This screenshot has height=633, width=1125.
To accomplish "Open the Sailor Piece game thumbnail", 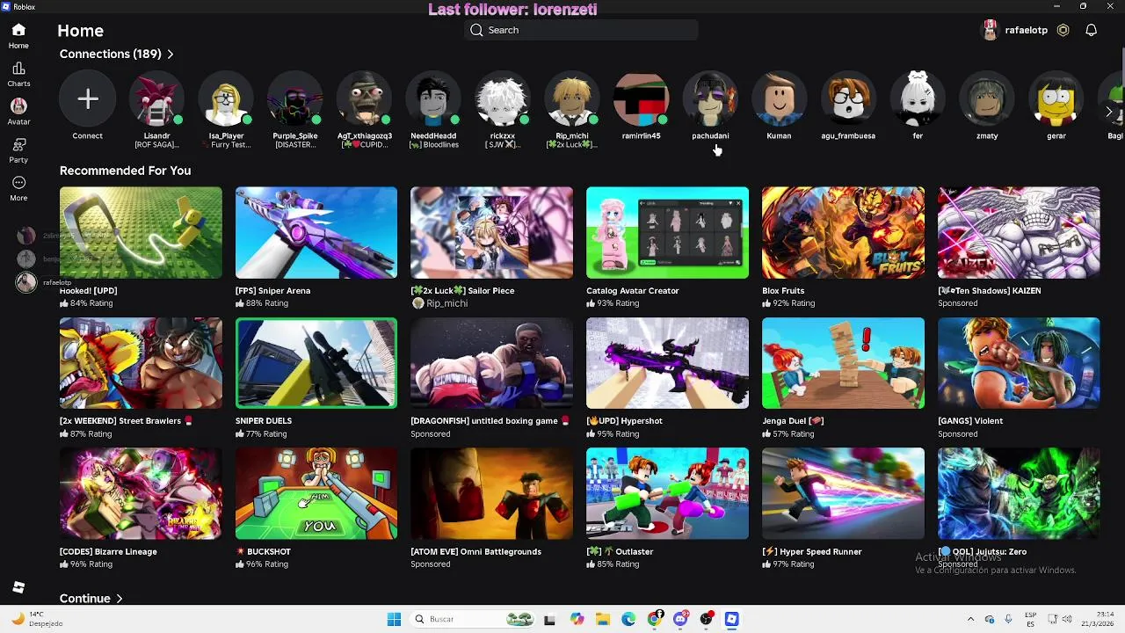I will 491,233.
